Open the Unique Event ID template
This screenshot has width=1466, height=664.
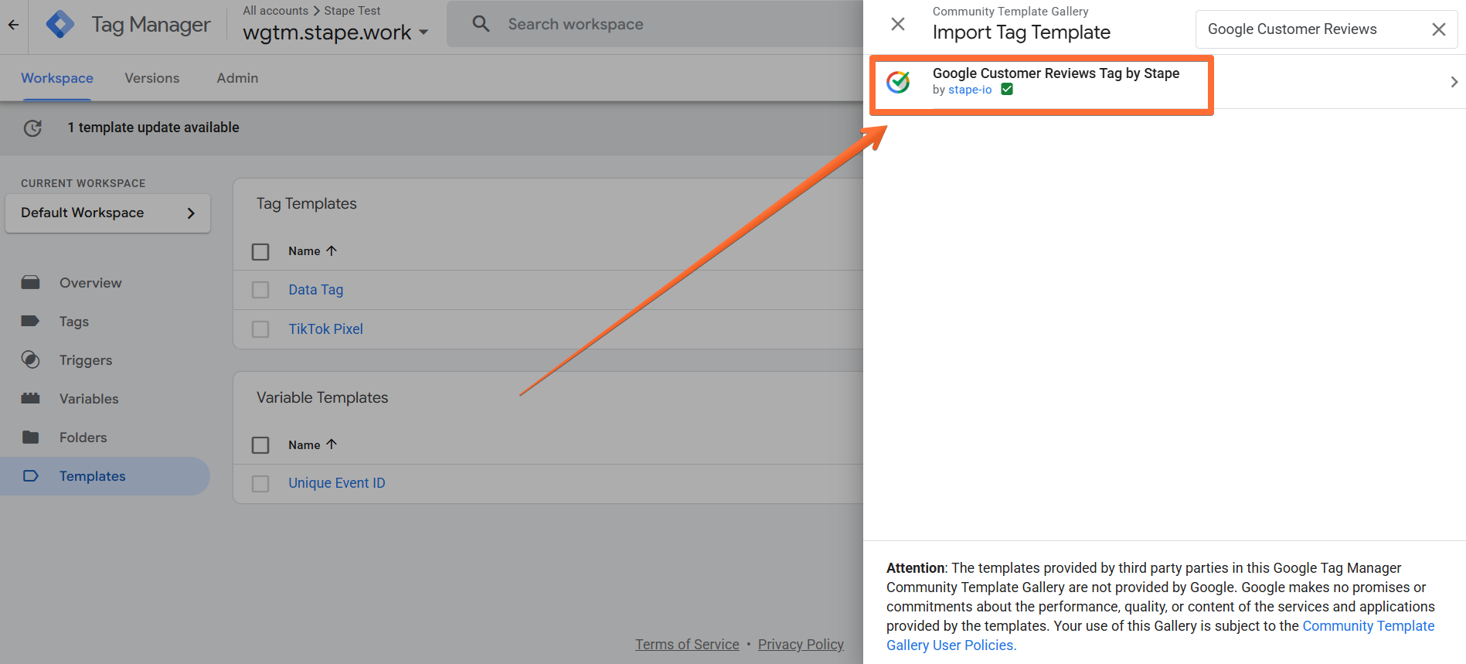click(337, 483)
